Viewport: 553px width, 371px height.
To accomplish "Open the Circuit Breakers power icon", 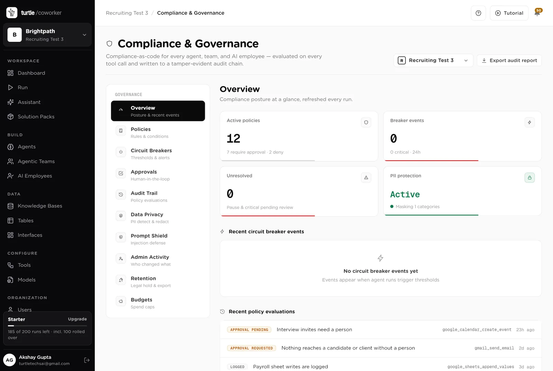I will coord(121,152).
